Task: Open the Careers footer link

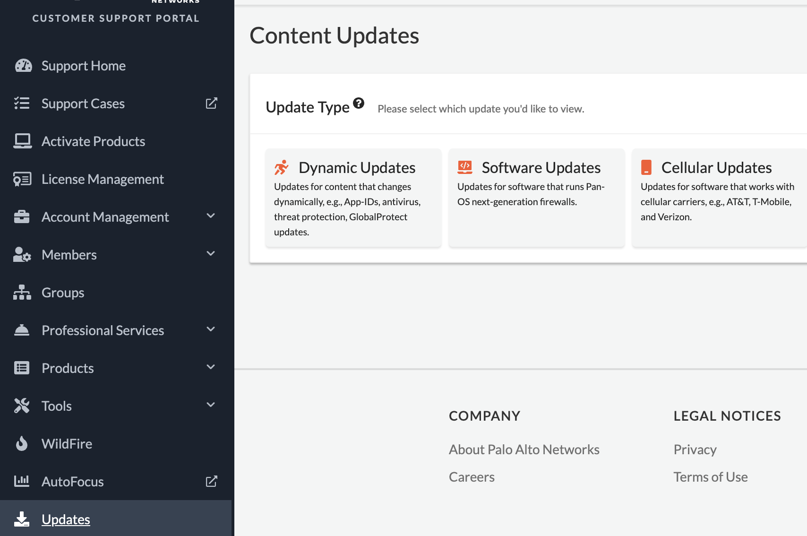Action: (472, 477)
